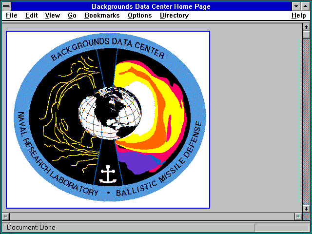Click the horizontal scrollbar left arrow
The height and width of the screenshot is (234, 312).
(x=6, y=216)
